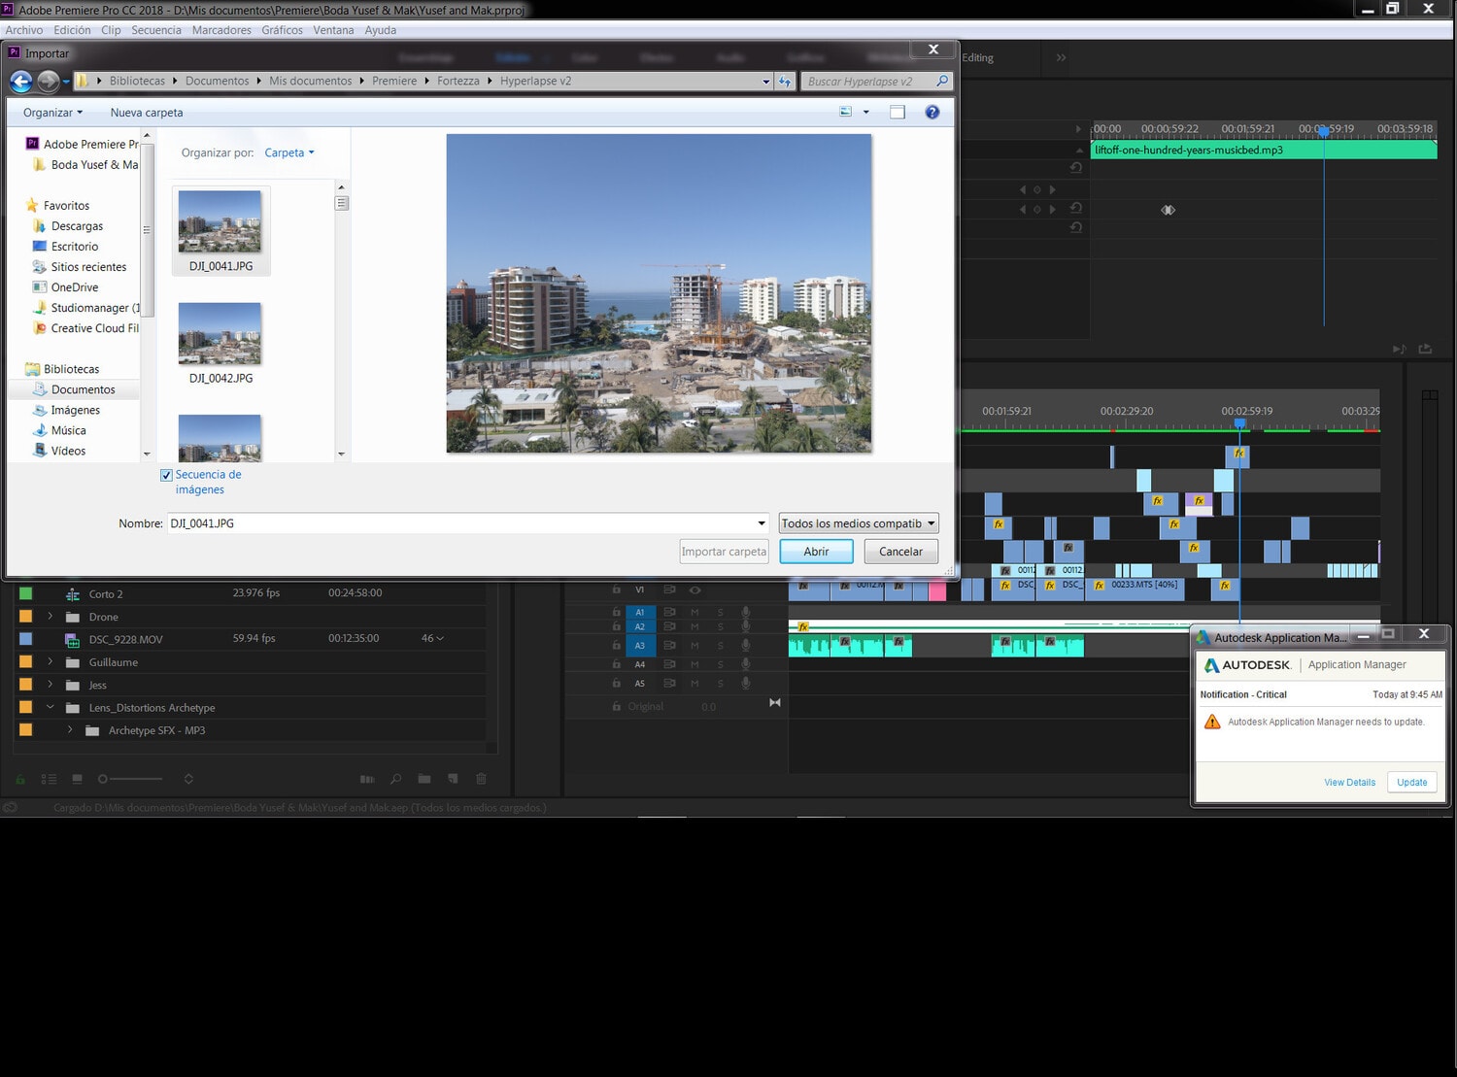The width and height of the screenshot is (1457, 1077).
Task: Toggle track targeting for A1
Action: [x=640, y=612]
